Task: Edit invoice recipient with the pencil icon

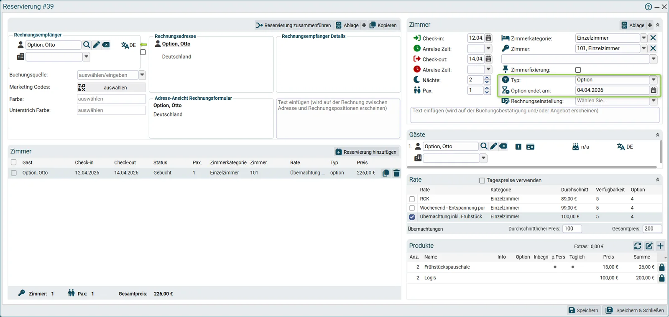Action: click(x=97, y=45)
